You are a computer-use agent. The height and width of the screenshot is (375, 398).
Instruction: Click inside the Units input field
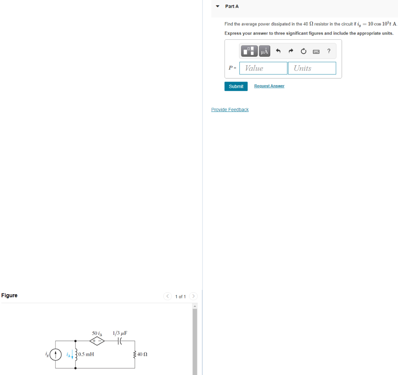click(x=312, y=68)
